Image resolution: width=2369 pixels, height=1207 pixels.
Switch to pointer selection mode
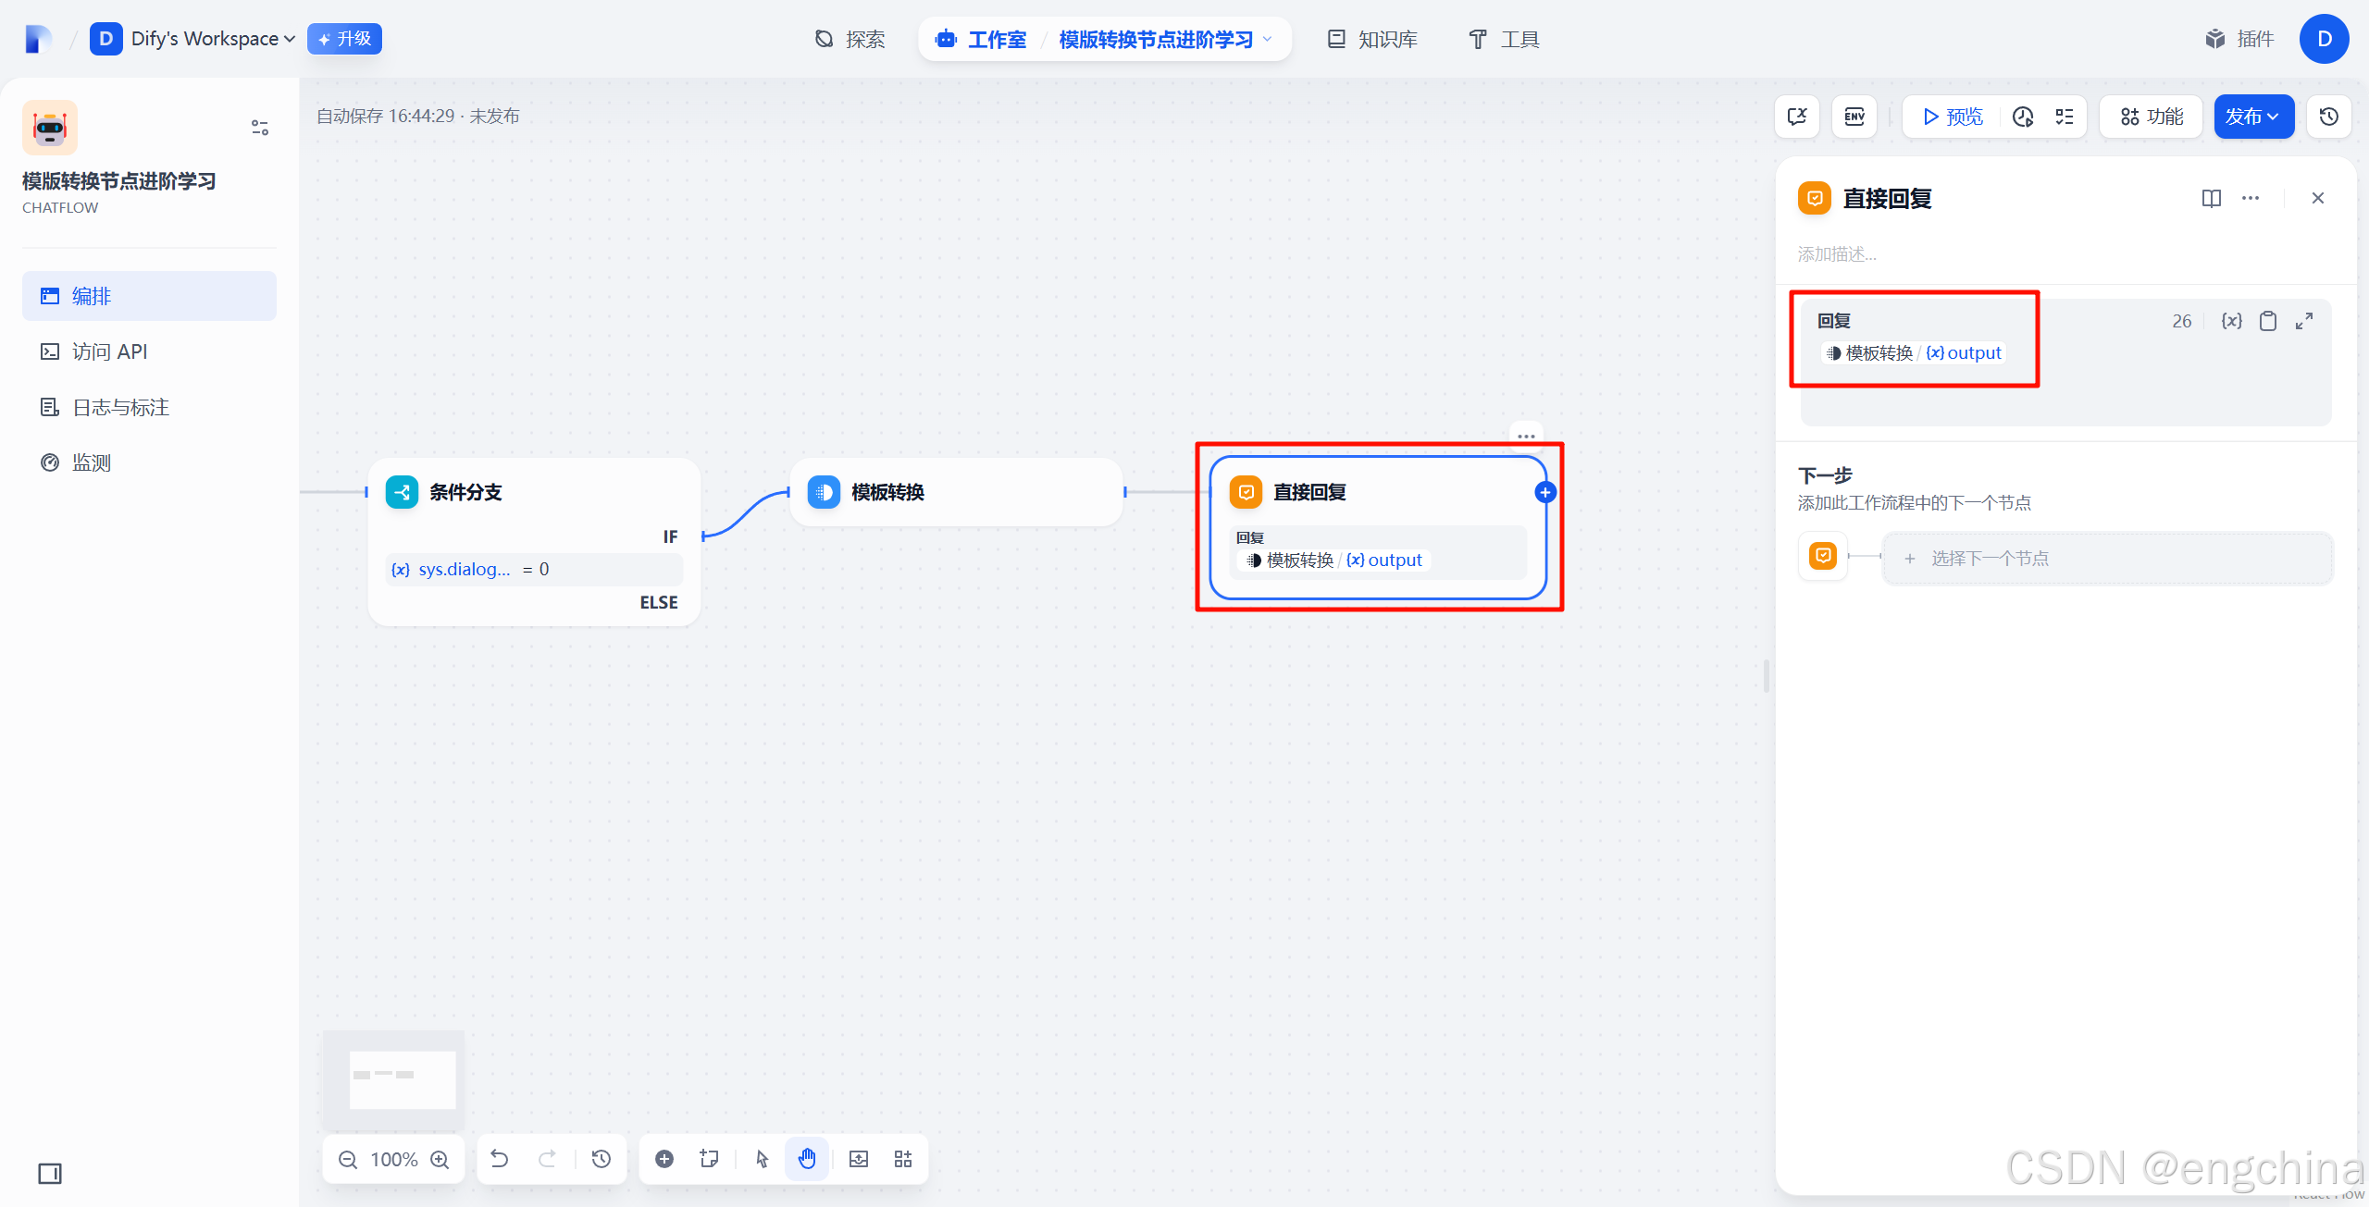(x=762, y=1159)
